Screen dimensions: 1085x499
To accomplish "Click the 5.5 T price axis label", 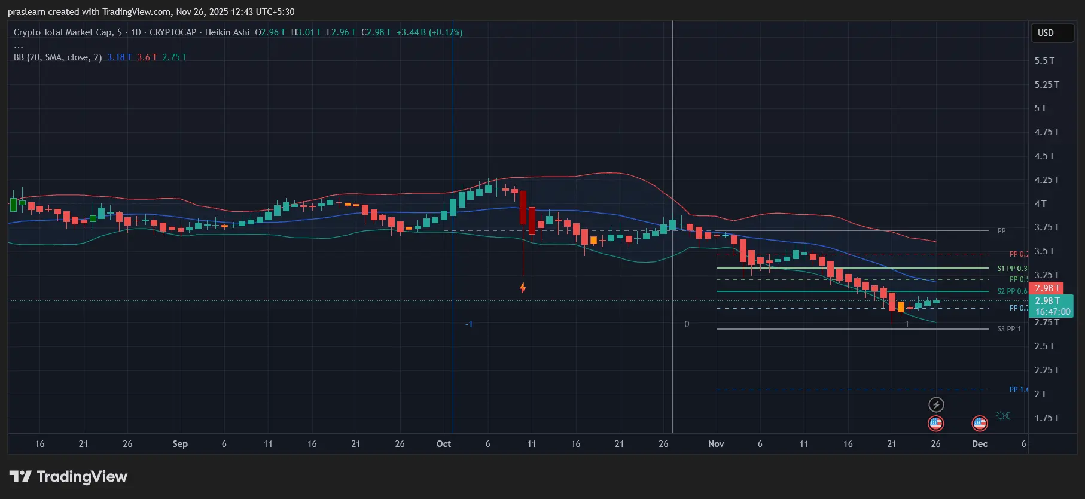I will pos(1044,61).
